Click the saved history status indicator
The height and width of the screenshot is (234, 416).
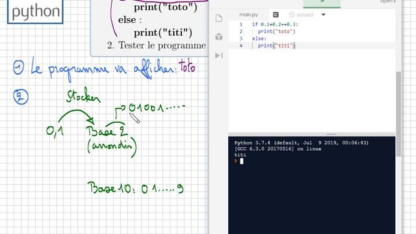tap(301, 14)
